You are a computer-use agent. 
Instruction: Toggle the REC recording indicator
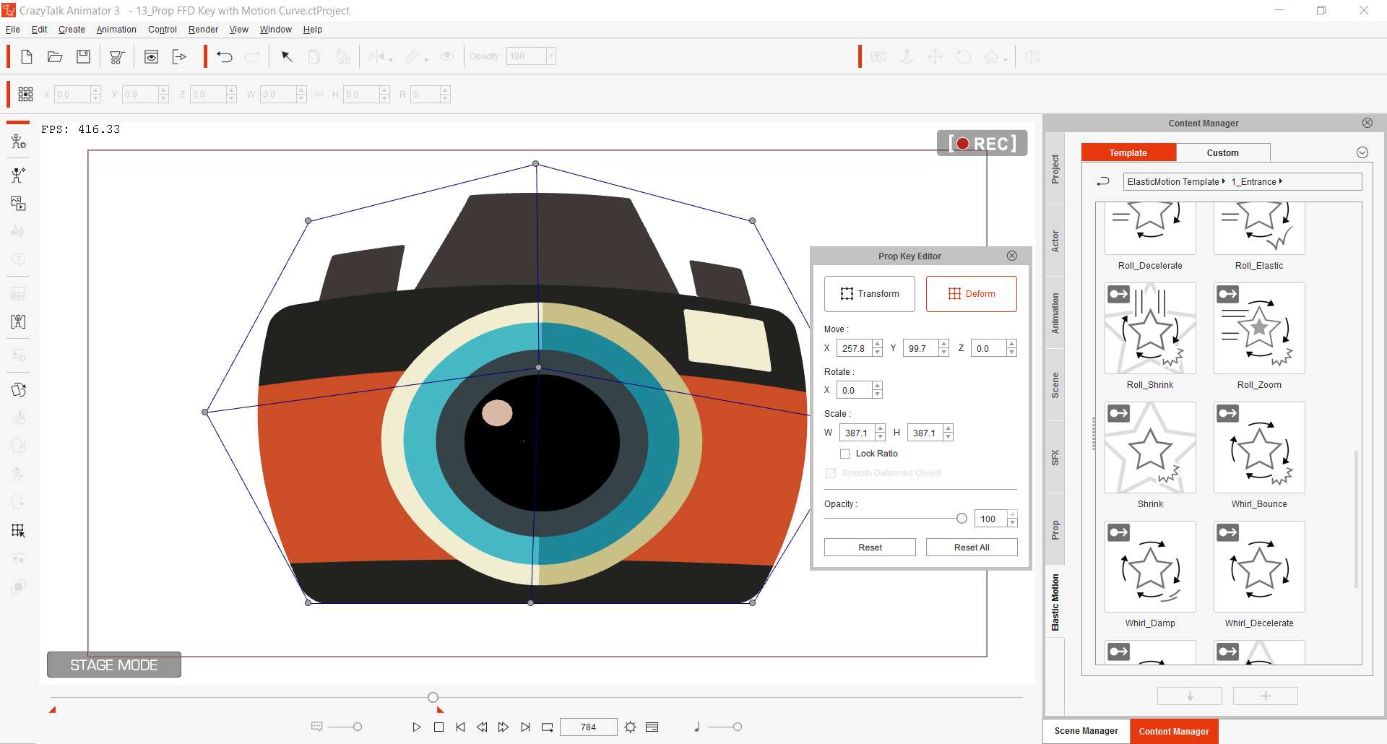pyautogui.click(x=982, y=143)
